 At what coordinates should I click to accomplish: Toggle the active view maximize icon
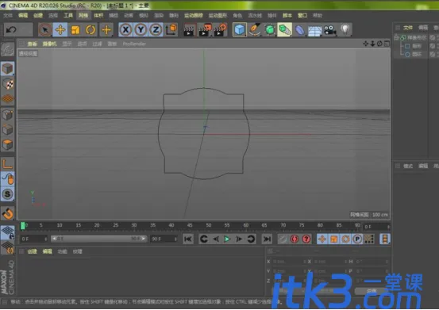(x=387, y=44)
